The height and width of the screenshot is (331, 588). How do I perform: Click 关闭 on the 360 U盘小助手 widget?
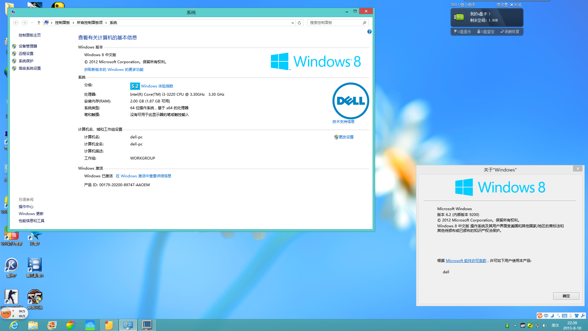click(515, 5)
